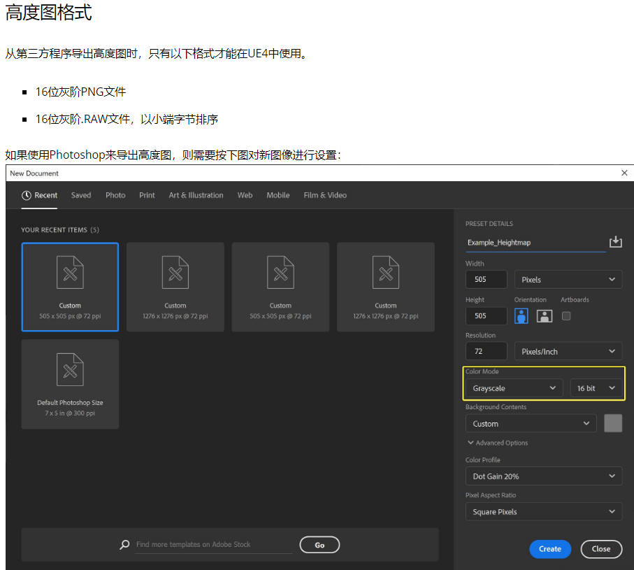634x570 pixels.
Task: Select portrait orientation icon
Action: click(x=521, y=316)
